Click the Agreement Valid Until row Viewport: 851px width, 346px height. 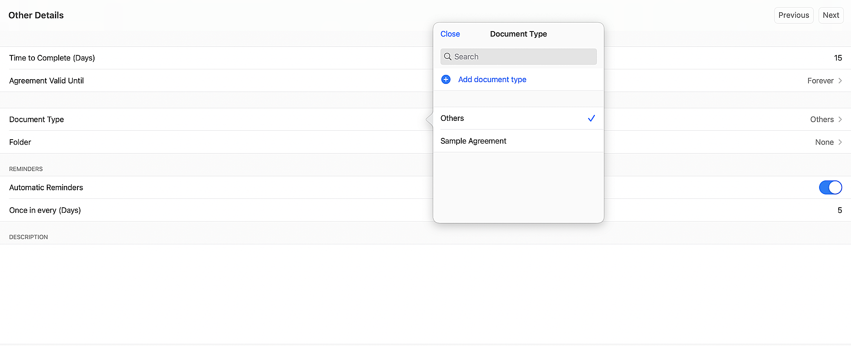point(46,81)
